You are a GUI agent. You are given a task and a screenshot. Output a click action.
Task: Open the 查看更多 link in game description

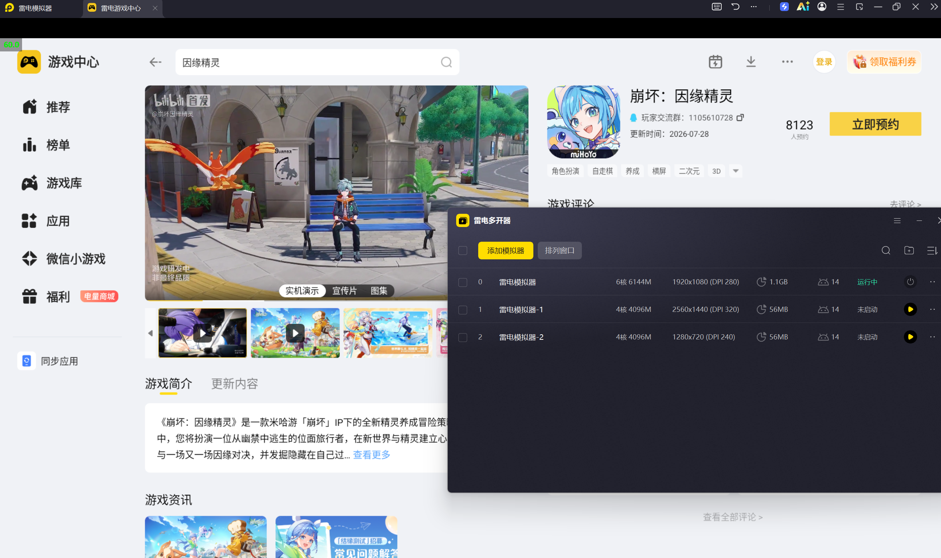[371, 455]
